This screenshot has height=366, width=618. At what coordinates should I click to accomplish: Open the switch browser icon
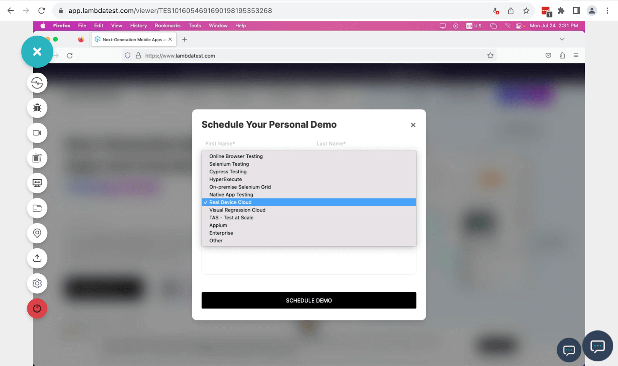(37, 83)
